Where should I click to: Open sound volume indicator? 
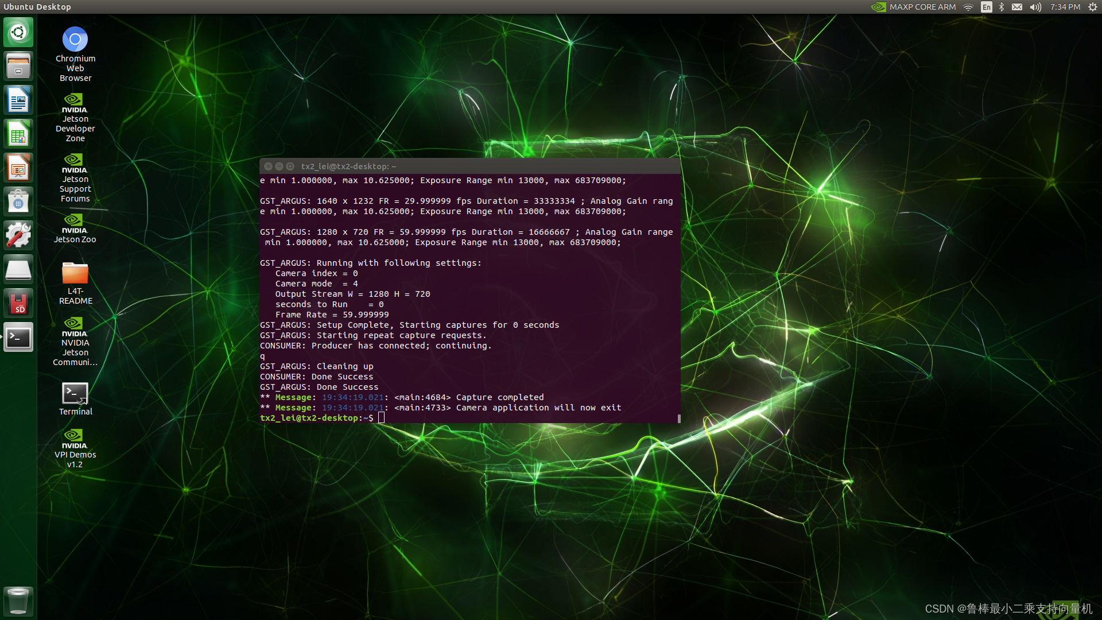[1035, 7]
